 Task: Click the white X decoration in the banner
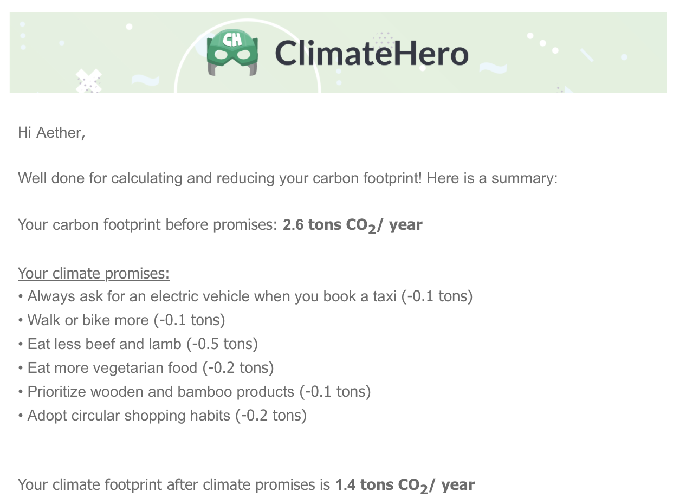point(89,80)
